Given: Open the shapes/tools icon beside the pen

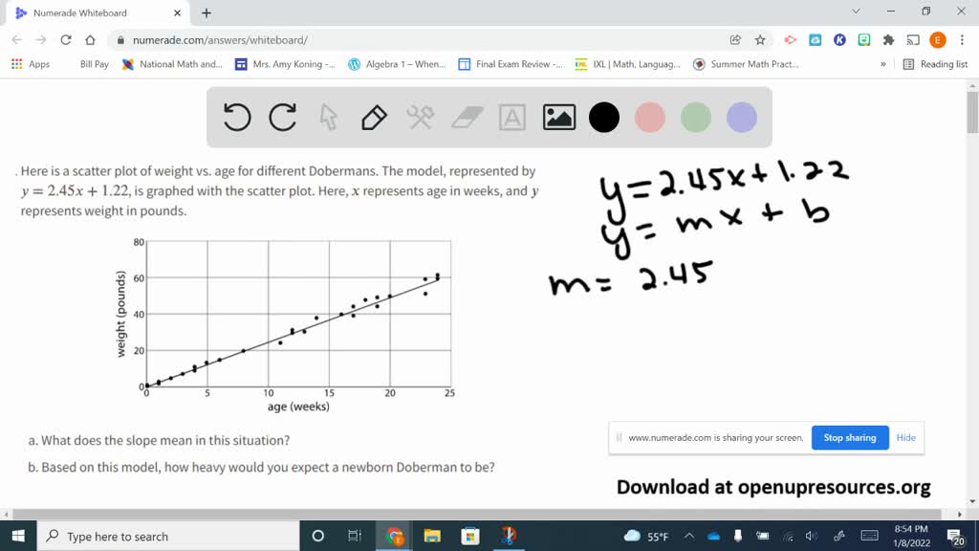Looking at the screenshot, I should [x=419, y=117].
